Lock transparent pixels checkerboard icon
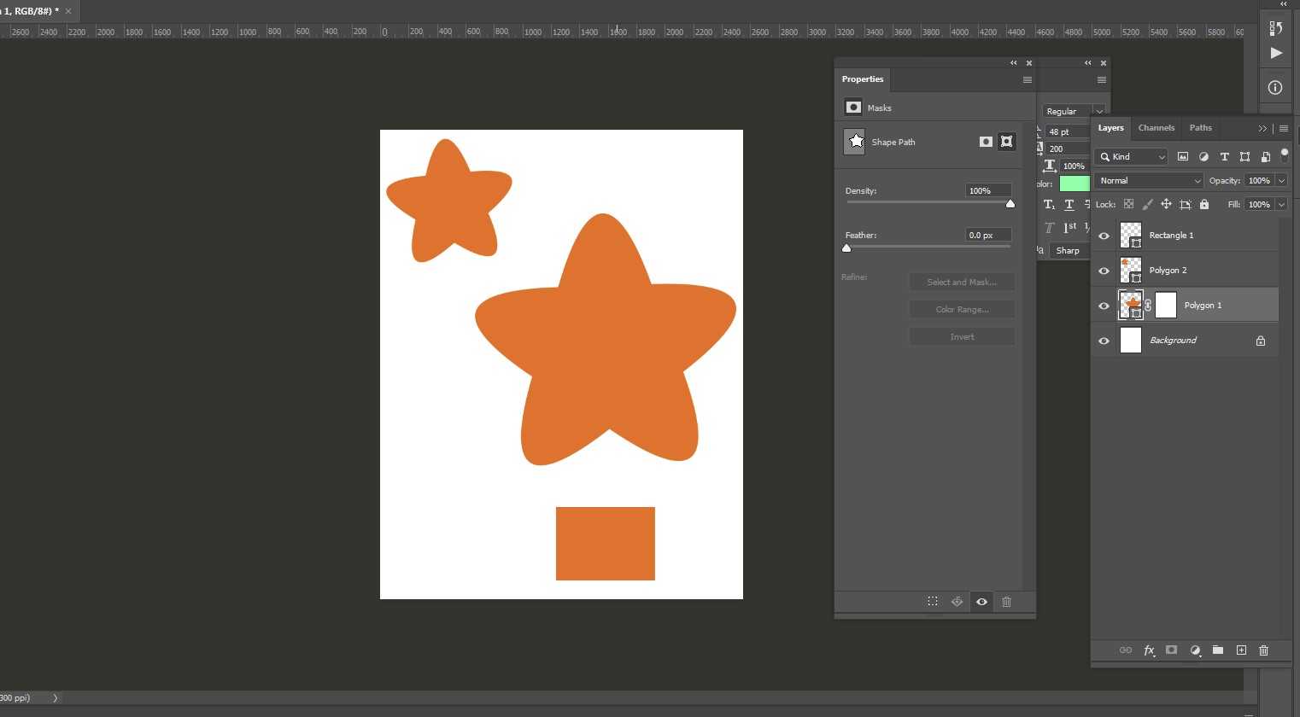This screenshot has height=717, width=1300. tap(1128, 204)
